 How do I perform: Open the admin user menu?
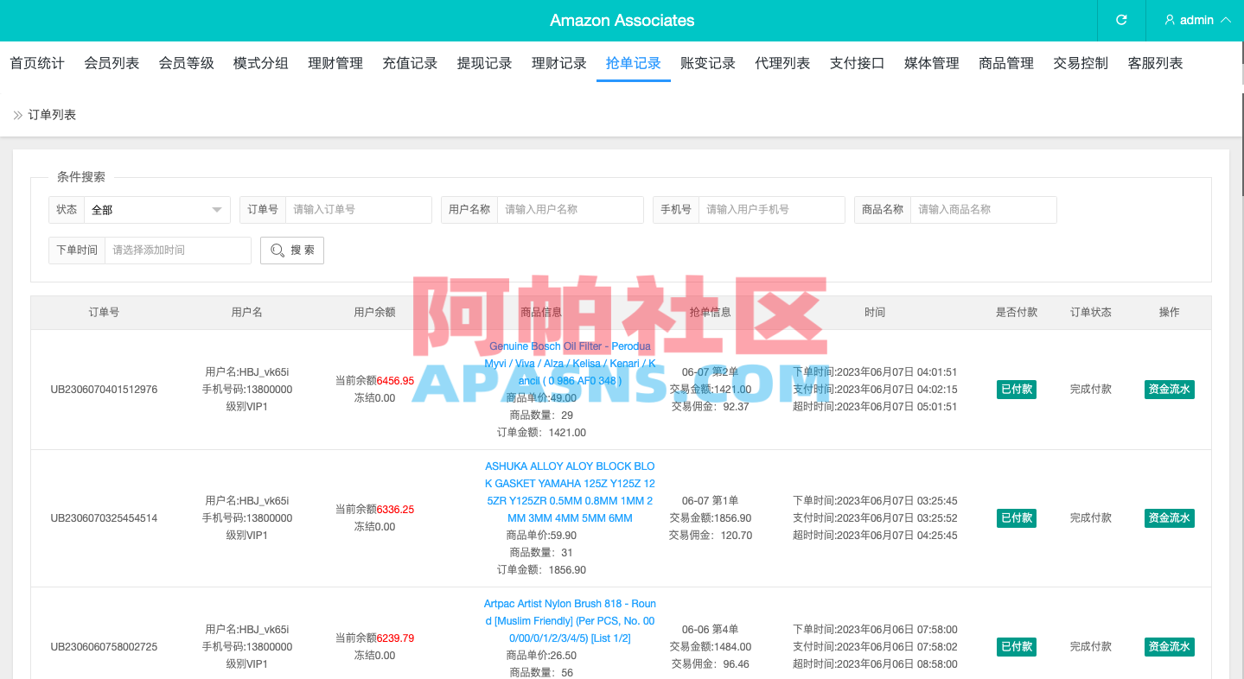pos(1197,20)
